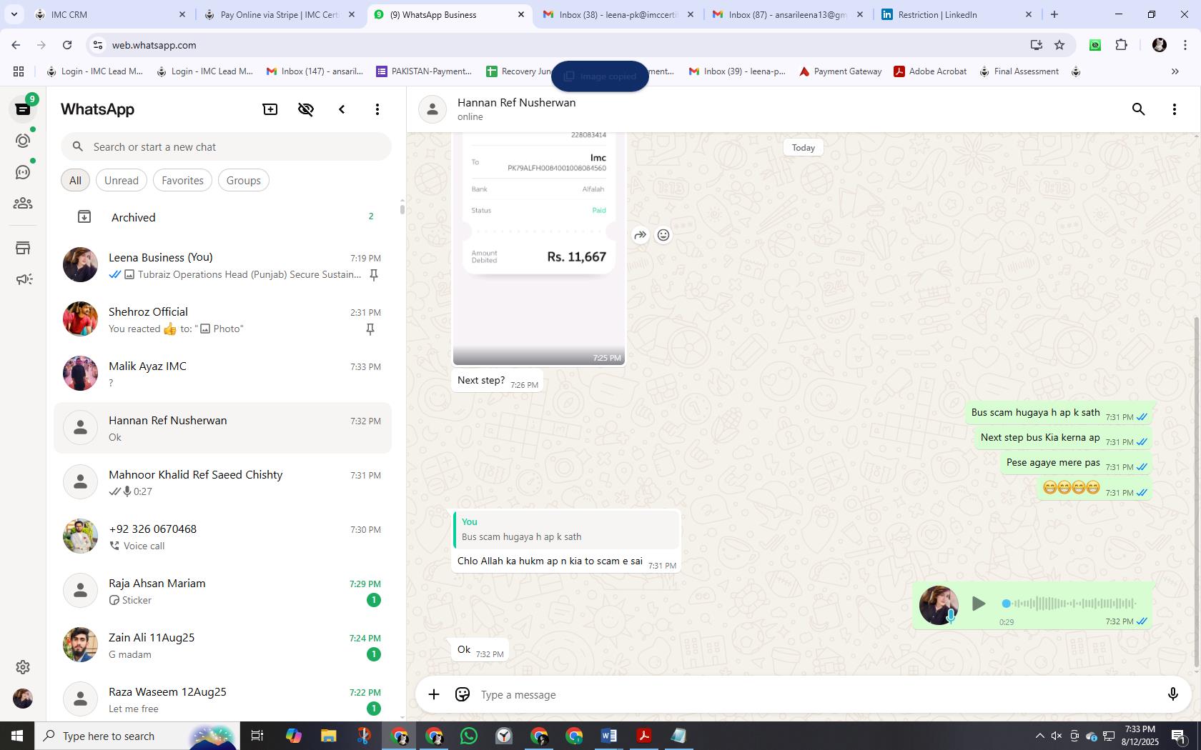Play the 0:29 voice message

(x=979, y=604)
